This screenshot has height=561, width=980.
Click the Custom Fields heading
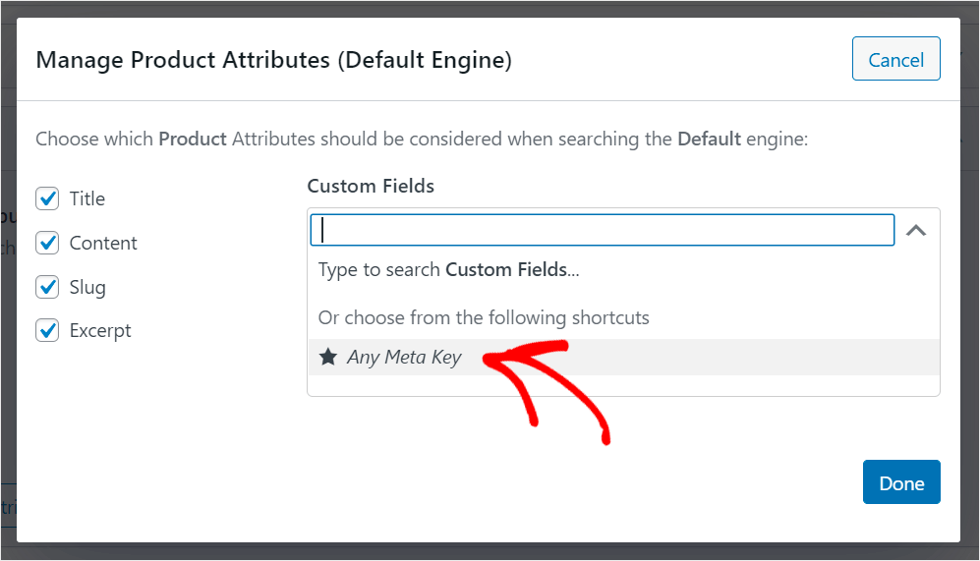(371, 186)
